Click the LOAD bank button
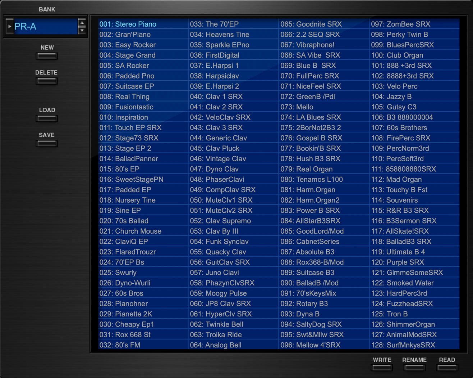 coord(47,118)
